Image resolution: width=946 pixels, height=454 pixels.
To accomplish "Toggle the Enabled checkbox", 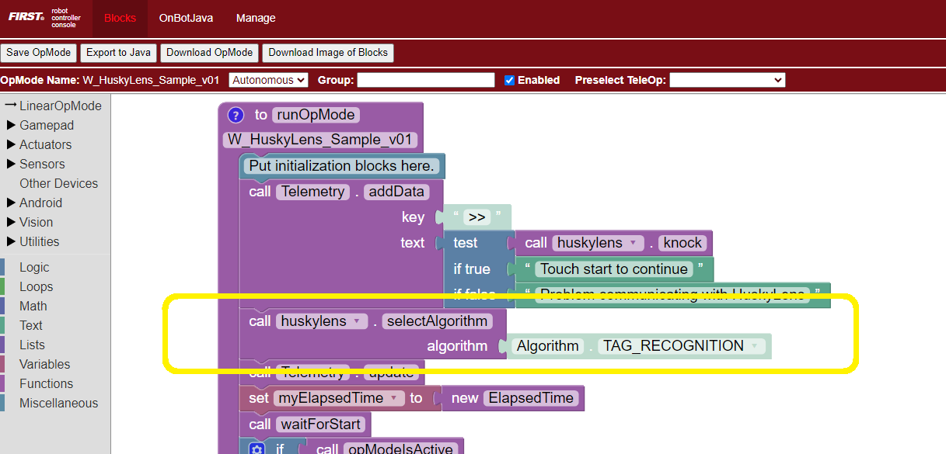I will pyautogui.click(x=509, y=80).
